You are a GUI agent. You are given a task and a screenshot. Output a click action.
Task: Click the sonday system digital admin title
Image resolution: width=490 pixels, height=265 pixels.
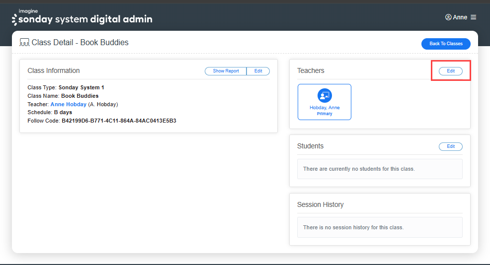tap(85, 19)
